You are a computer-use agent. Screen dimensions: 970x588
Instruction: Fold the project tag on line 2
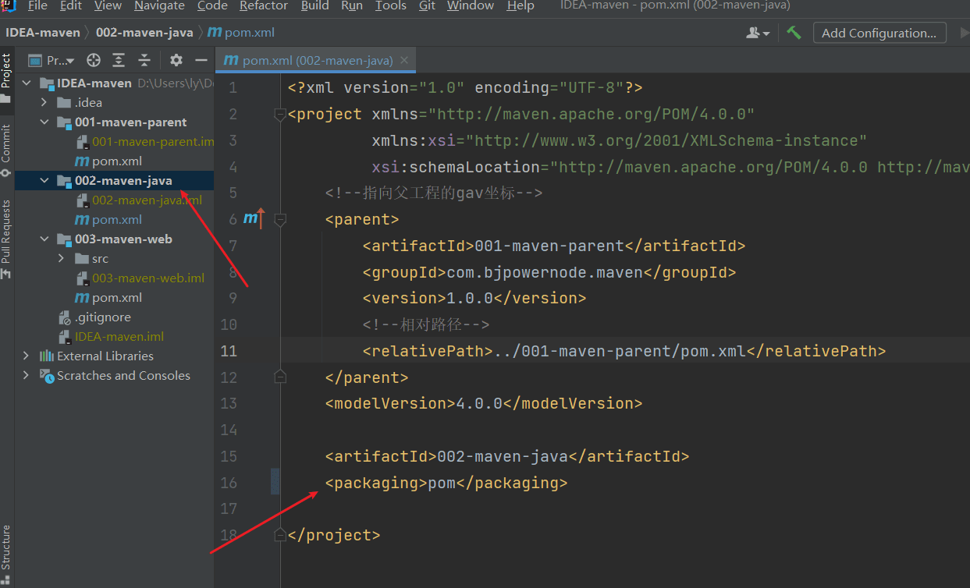279,115
